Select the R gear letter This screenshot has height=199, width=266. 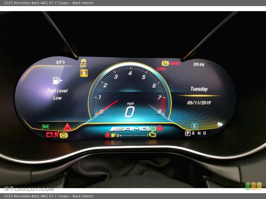[193, 133]
